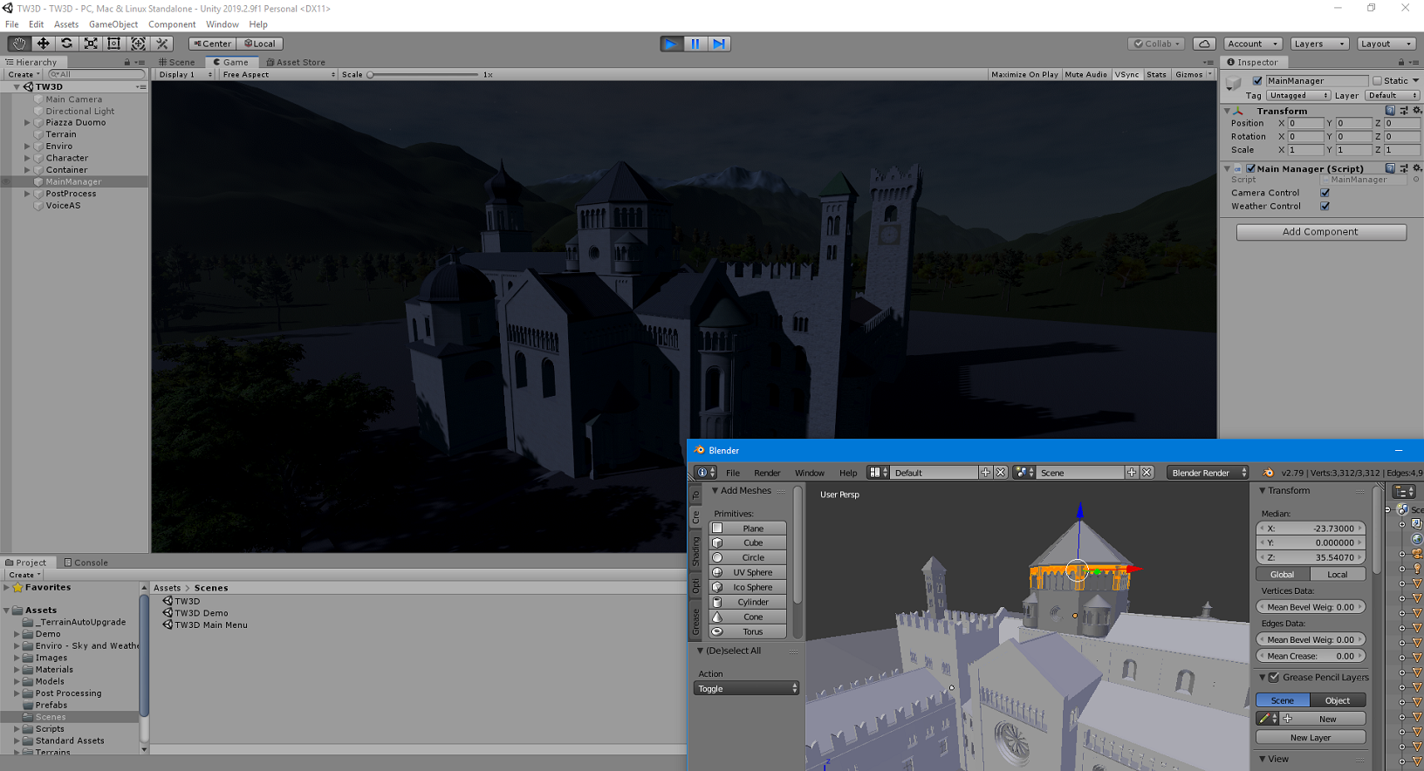Open the Layer Default dropdown

[x=1393, y=96]
